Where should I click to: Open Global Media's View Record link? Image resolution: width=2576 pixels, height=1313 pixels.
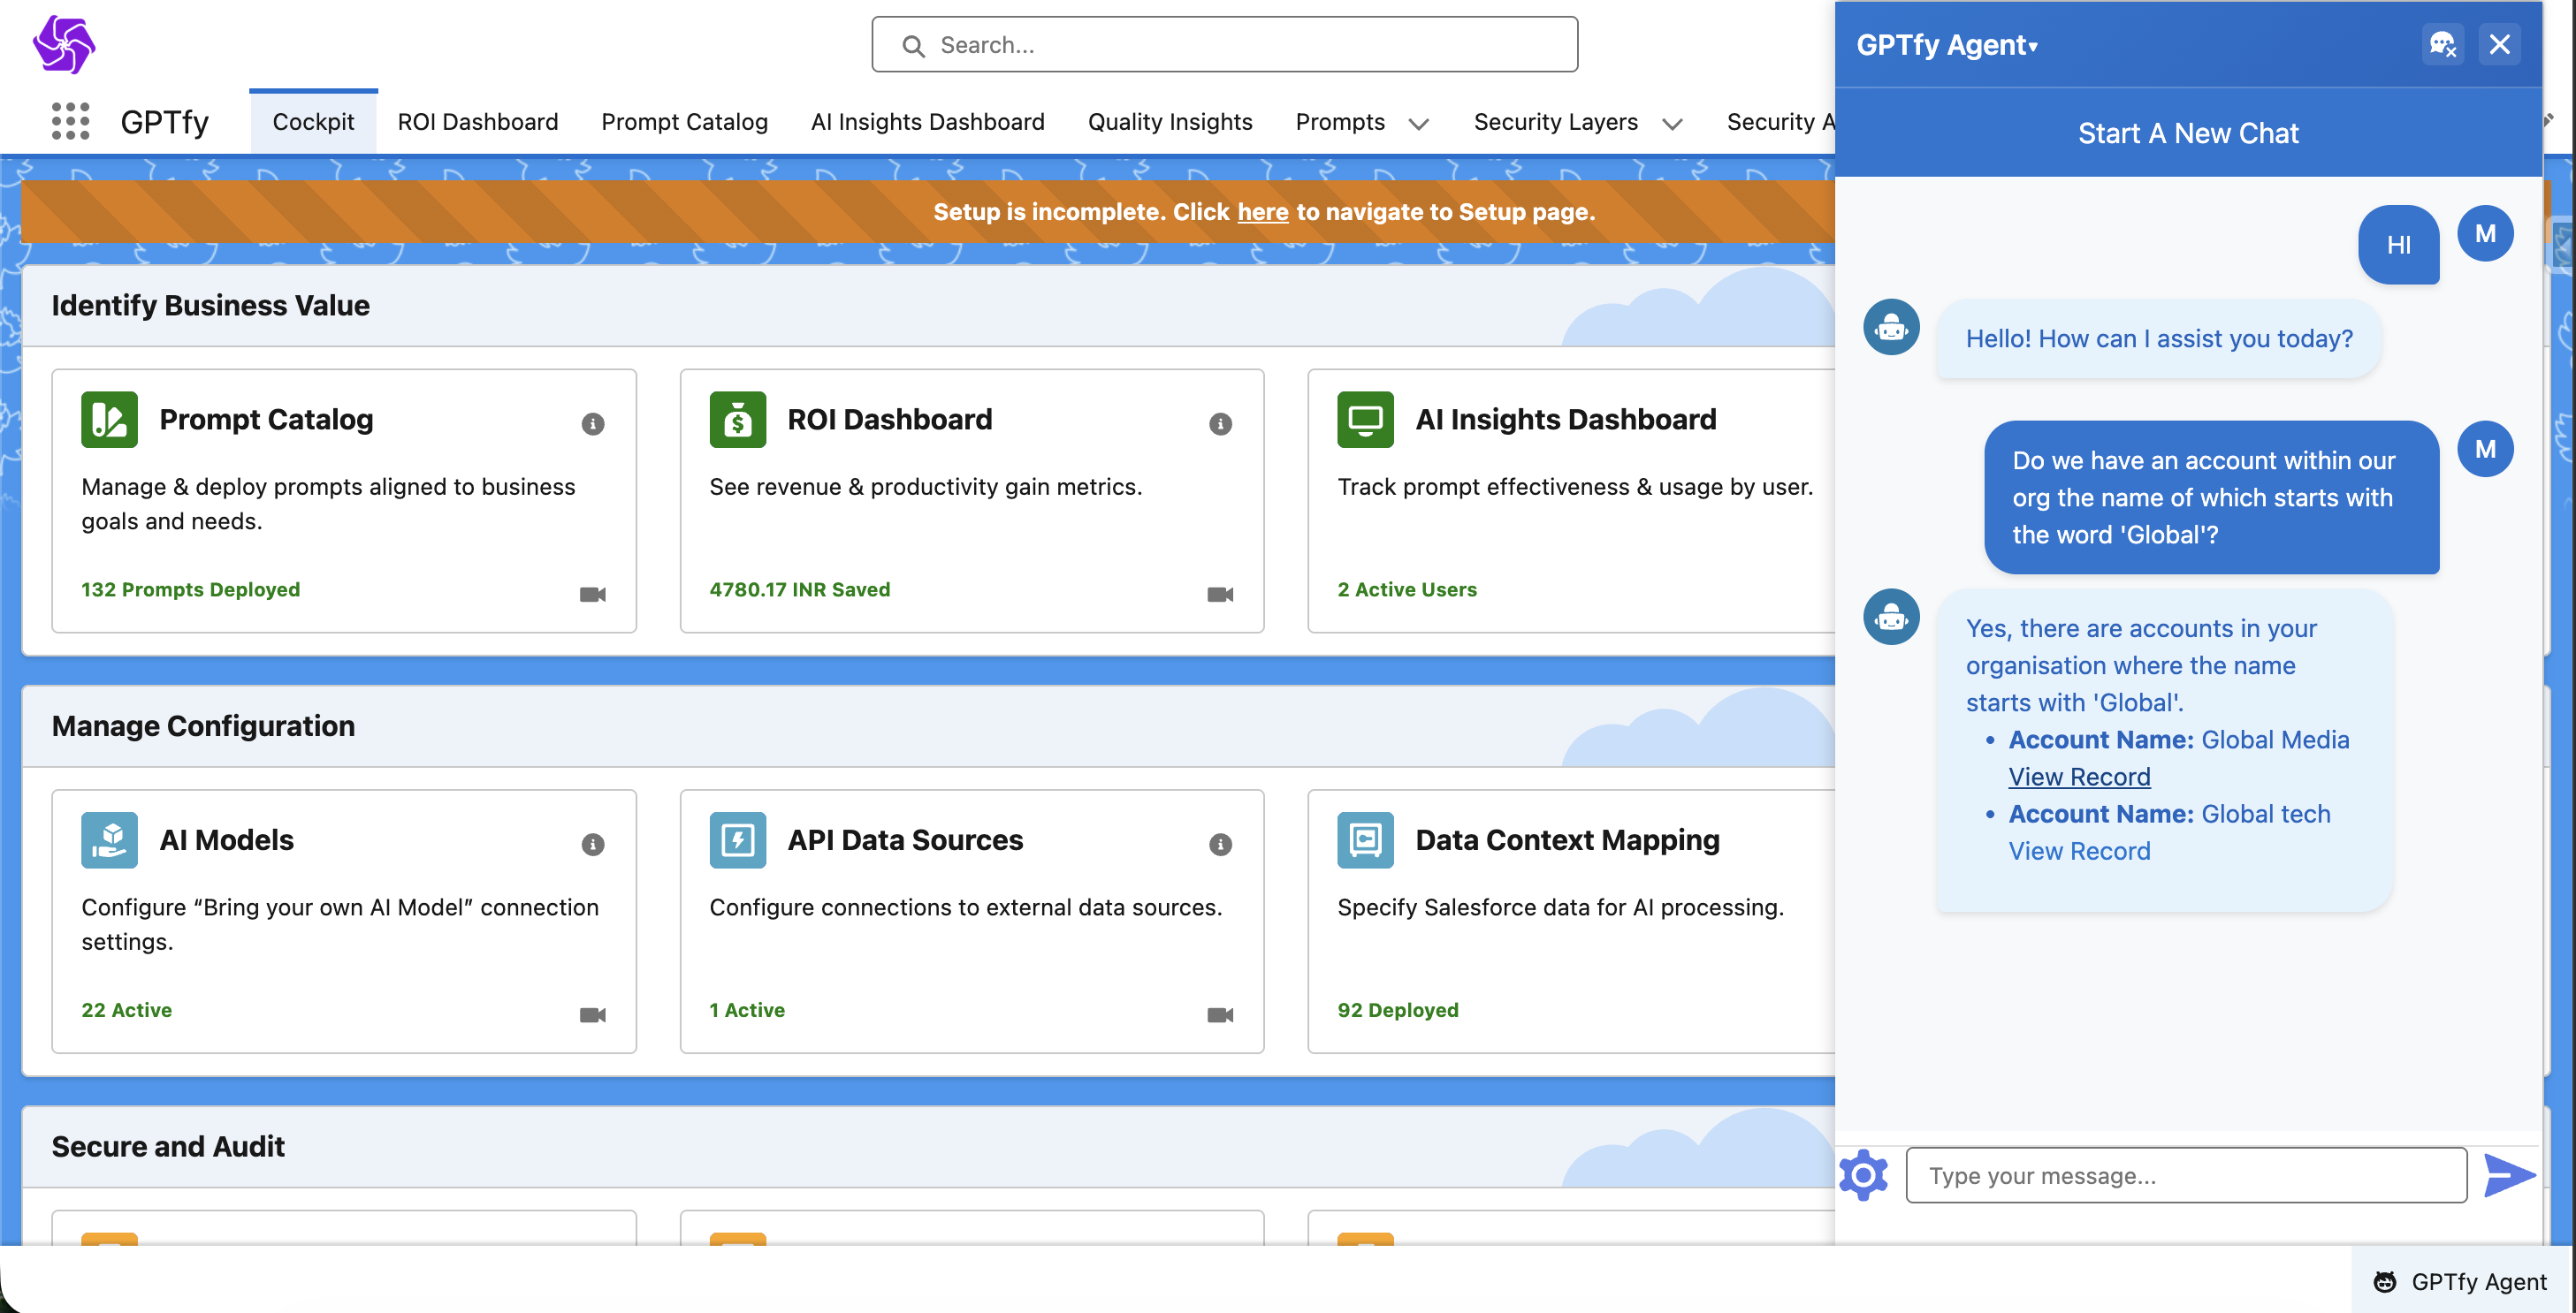(x=2078, y=777)
